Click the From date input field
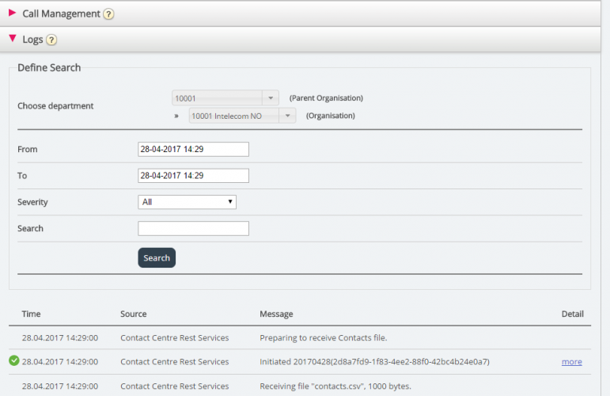This screenshot has width=610, height=396. pyautogui.click(x=193, y=149)
